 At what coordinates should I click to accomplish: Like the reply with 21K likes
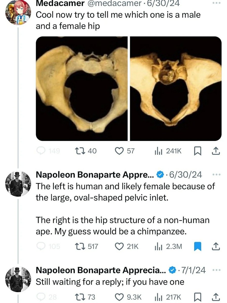point(119,246)
